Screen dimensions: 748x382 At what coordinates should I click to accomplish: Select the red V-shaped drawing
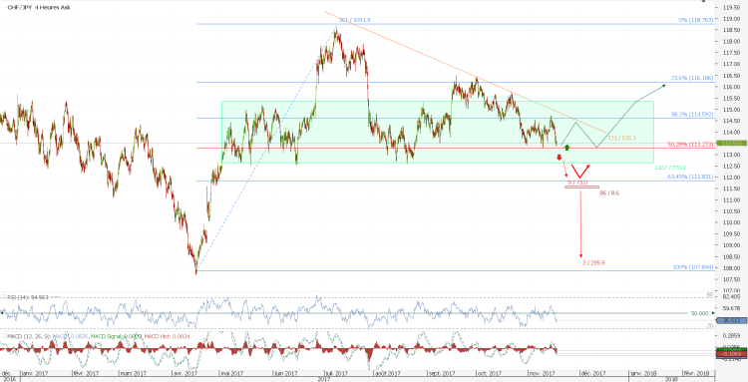tap(580, 172)
